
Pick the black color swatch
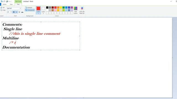47,7
